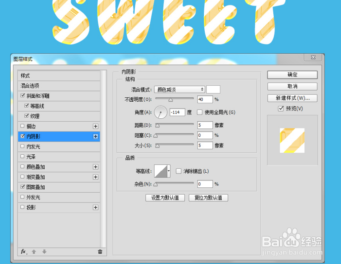Click the 确定 button
The width and height of the screenshot is (341, 264).
pos(292,75)
